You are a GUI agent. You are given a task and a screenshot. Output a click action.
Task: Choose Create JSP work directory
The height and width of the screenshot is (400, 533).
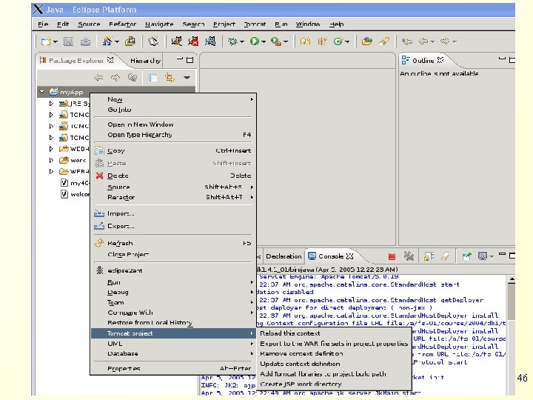[333, 384]
